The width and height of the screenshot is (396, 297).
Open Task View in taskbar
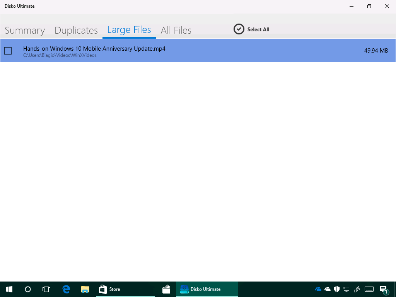tap(46, 289)
